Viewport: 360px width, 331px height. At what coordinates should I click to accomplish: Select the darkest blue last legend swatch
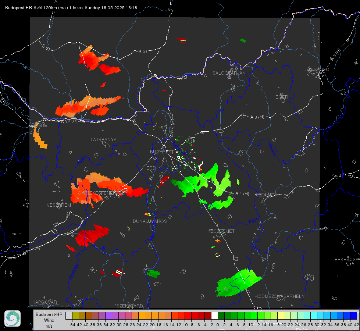(354, 316)
